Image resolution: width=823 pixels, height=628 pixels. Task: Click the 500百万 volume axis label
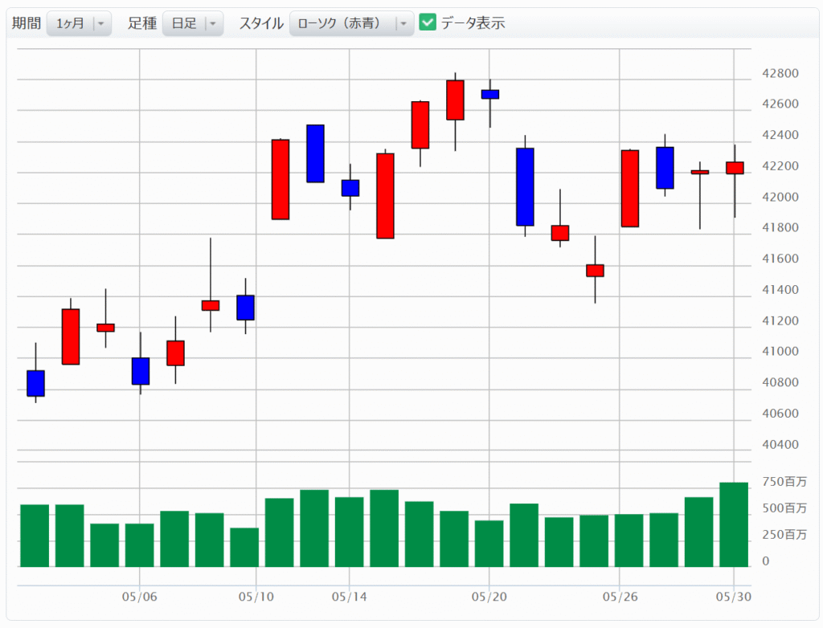pyautogui.click(x=784, y=508)
